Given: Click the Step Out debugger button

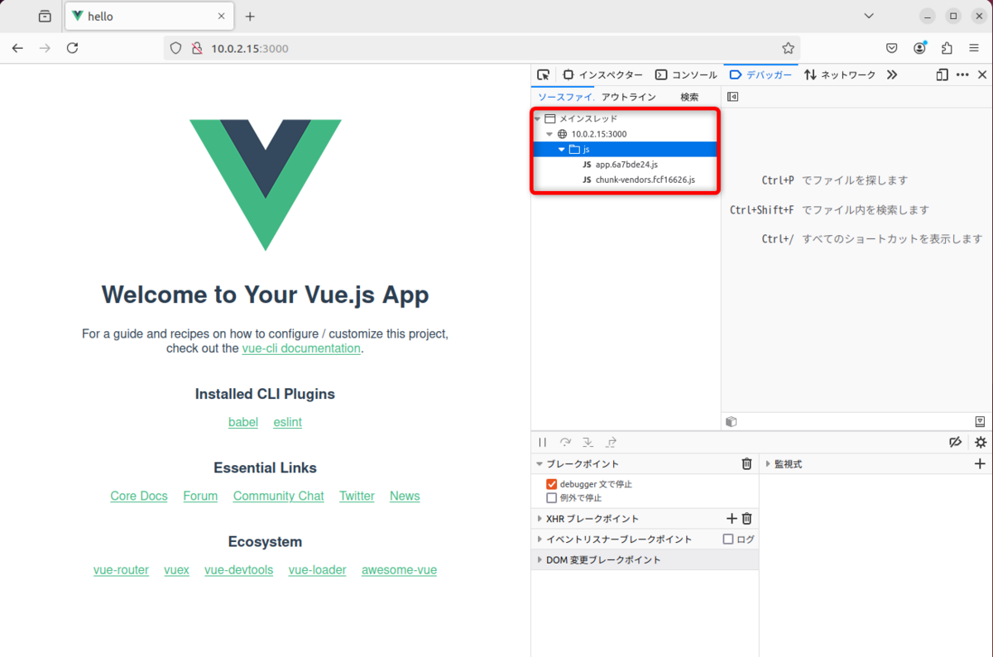Looking at the screenshot, I should 612,443.
